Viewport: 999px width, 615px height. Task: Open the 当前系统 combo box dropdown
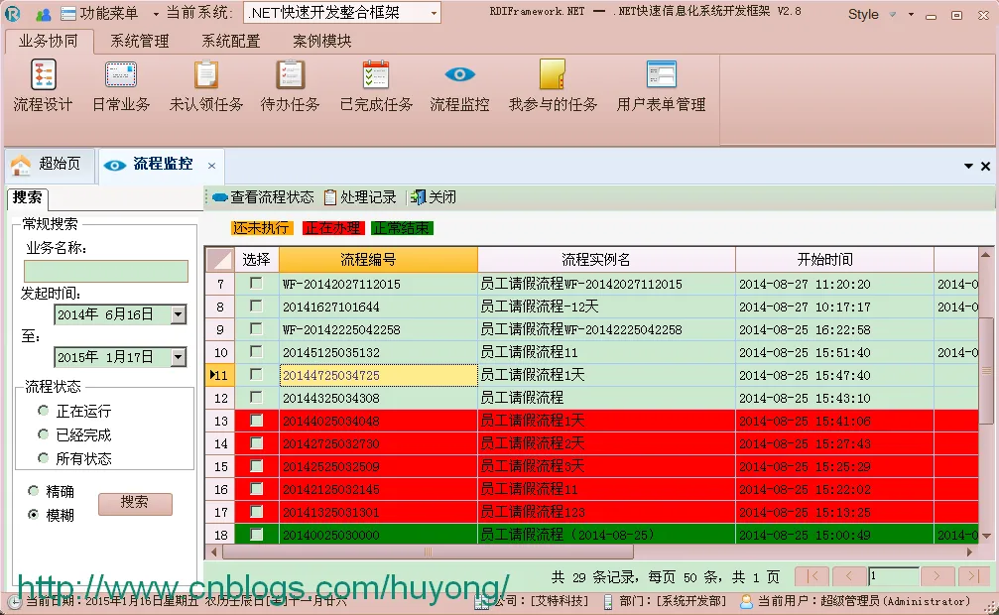pyautogui.click(x=434, y=13)
